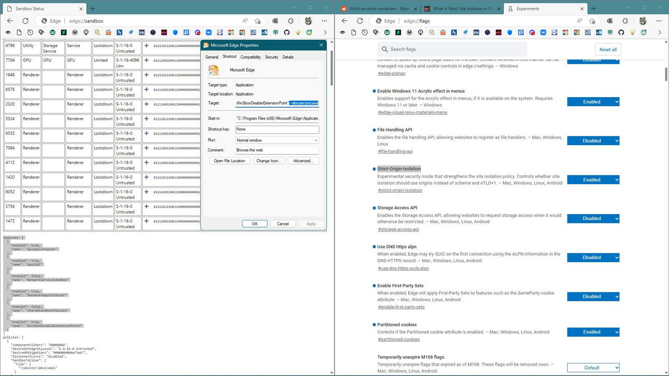Screen dimensions: 669x376
Task: Select the Experiments tab
Action: coord(545,9)
